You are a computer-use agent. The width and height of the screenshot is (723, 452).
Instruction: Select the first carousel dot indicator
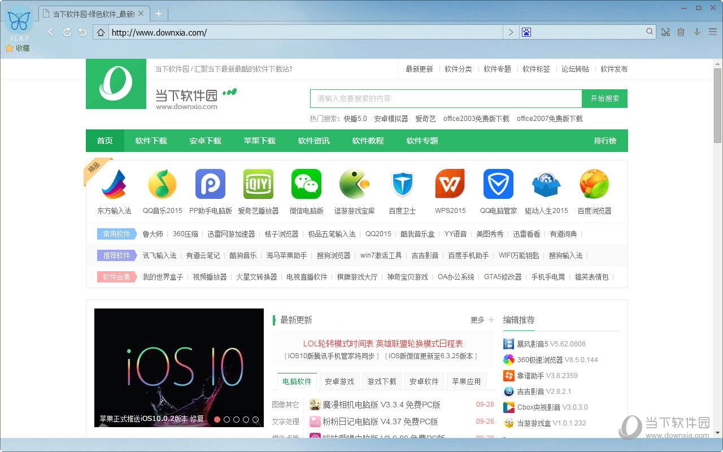click(217, 420)
